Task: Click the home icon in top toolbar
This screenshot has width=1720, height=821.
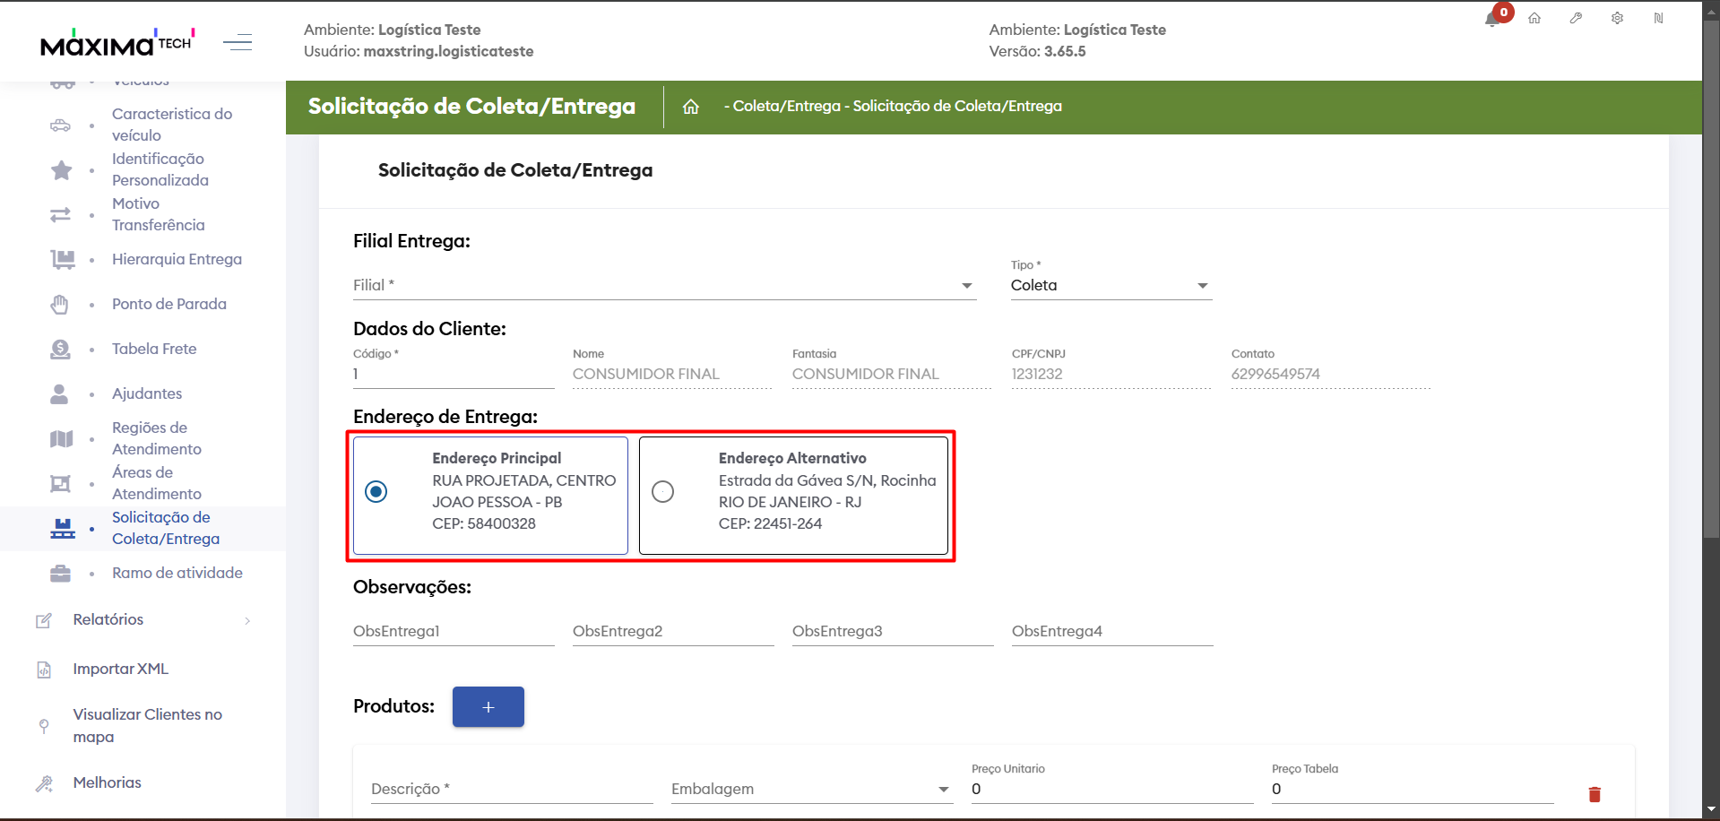Action: [x=1534, y=19]
